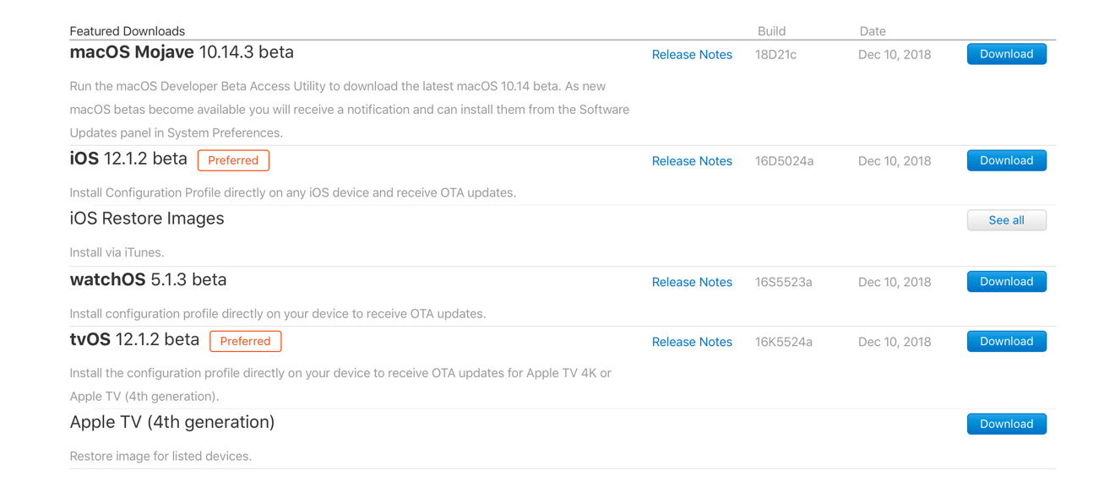Download the iOS 12.1.2 beta profile
The image size is (1115, 492).
tap(1006, 160)
